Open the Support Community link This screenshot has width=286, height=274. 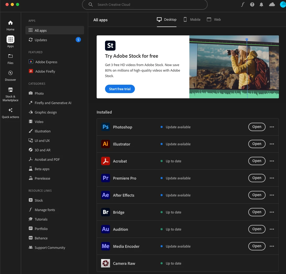click(47, 248)
